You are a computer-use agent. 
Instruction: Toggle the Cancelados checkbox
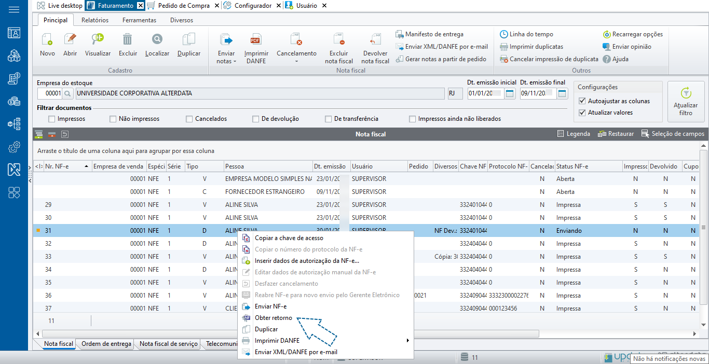189,119
